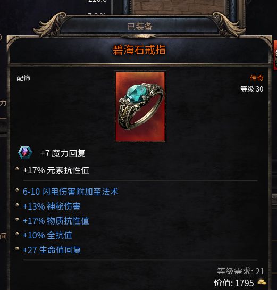Image resolution: width=277 pixels, height=290 pixels.
Task: Click the 6-10 闪电伤害附加至法术 modifier
Action: click(70, 192)
